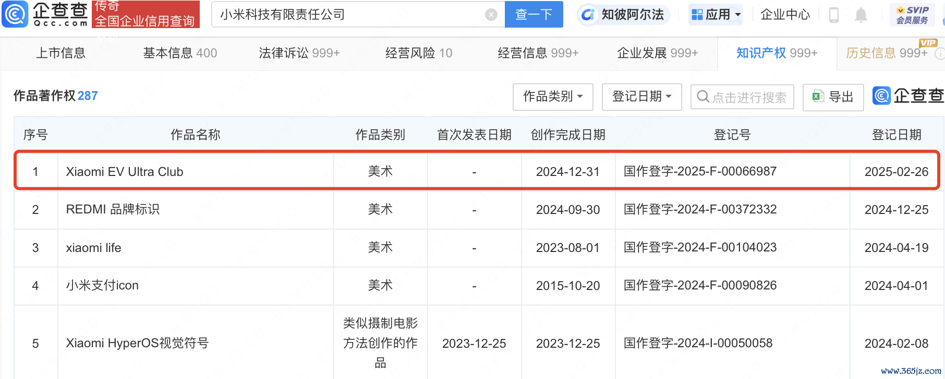
Task: Open 登记日期 filter dropdown
Action: click(x=641, y=97)
